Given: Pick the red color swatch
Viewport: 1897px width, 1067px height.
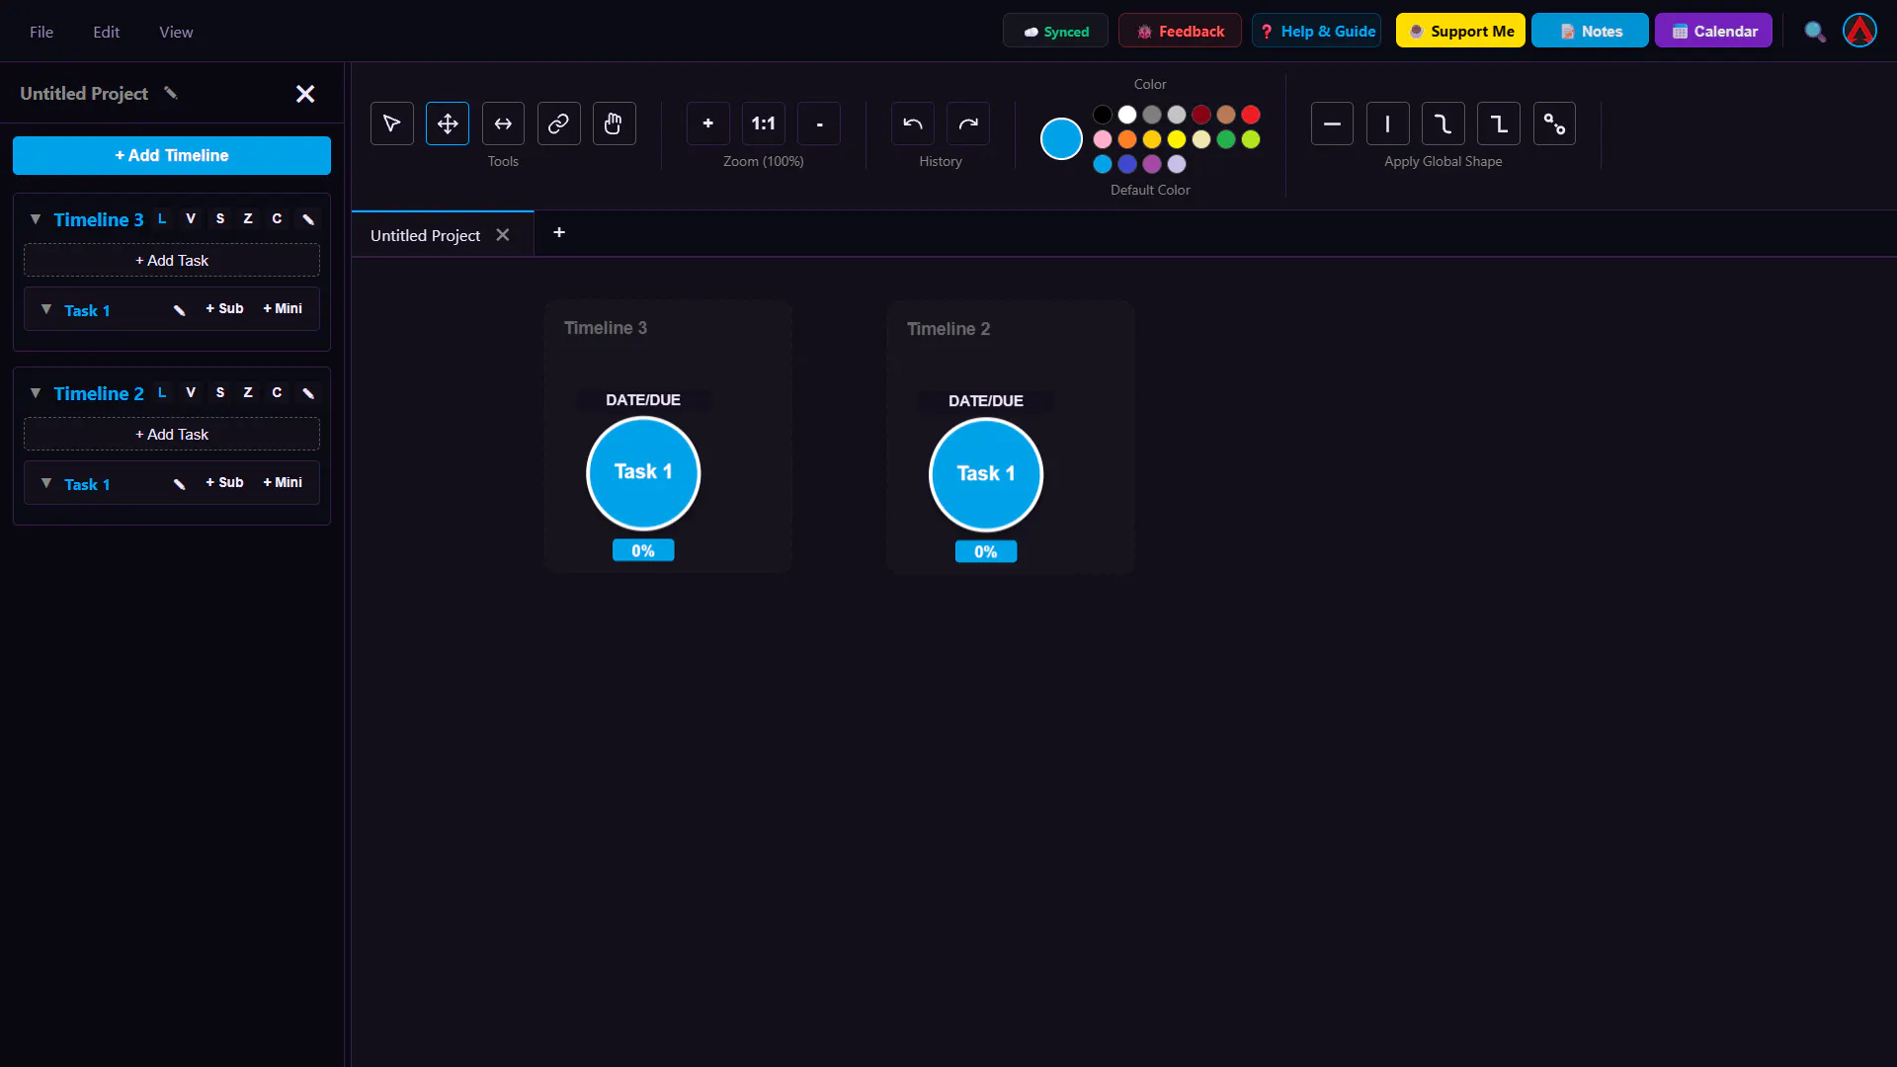Looking at the screenshot, I should (1251, 115).
